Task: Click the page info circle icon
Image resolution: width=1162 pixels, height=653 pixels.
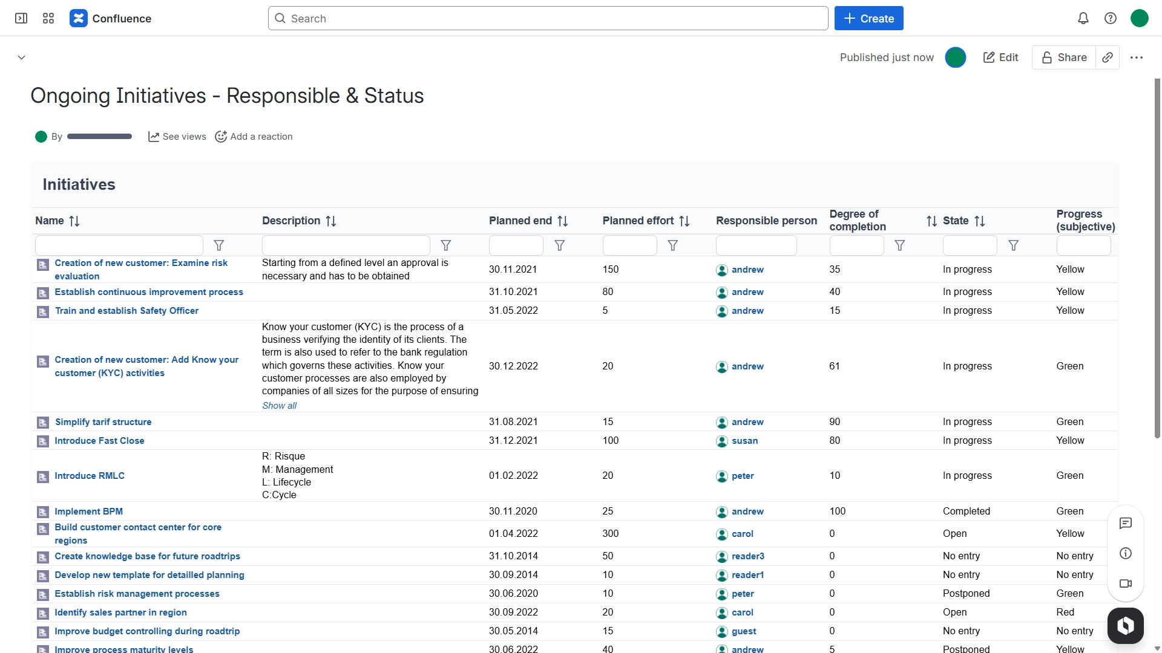Action: click(x=1126, y=553)
